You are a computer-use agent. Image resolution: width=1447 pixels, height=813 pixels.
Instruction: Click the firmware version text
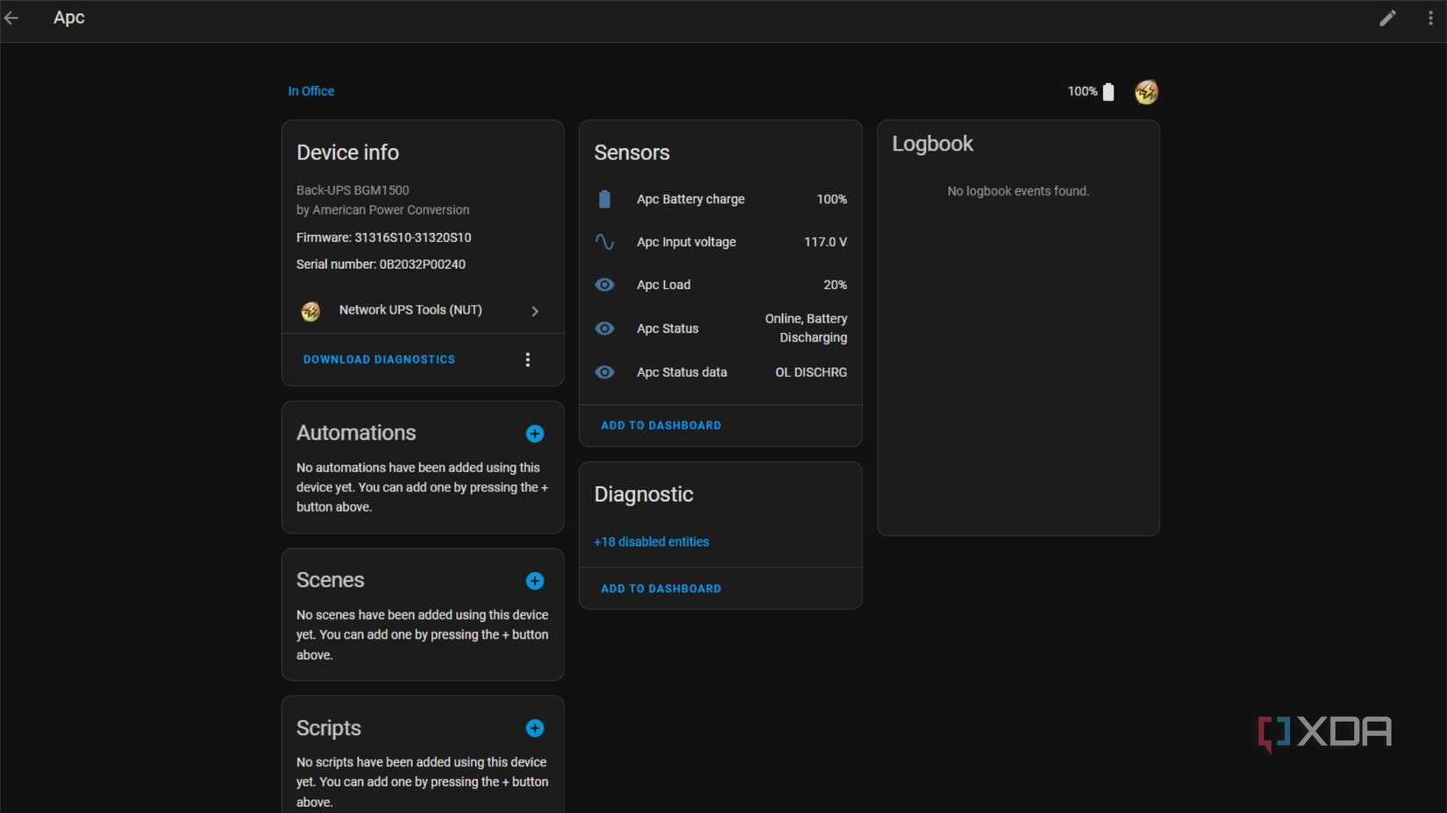point(383,237)
